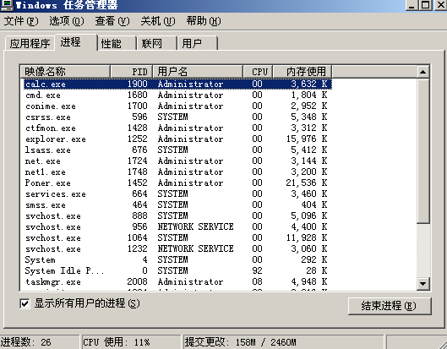
Task: Click the process list scrollbar thumb
Action: point(422,150)
